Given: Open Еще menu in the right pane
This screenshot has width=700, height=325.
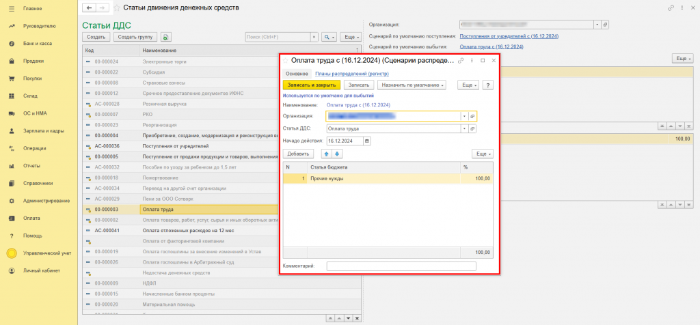Looking at the screenshot, I should [x=683, y=59].
